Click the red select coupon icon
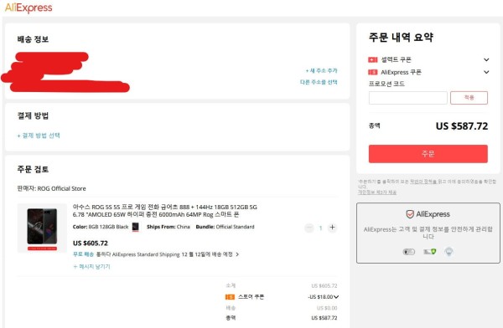Viewport: 503px width, 328px height. (372, 59)
